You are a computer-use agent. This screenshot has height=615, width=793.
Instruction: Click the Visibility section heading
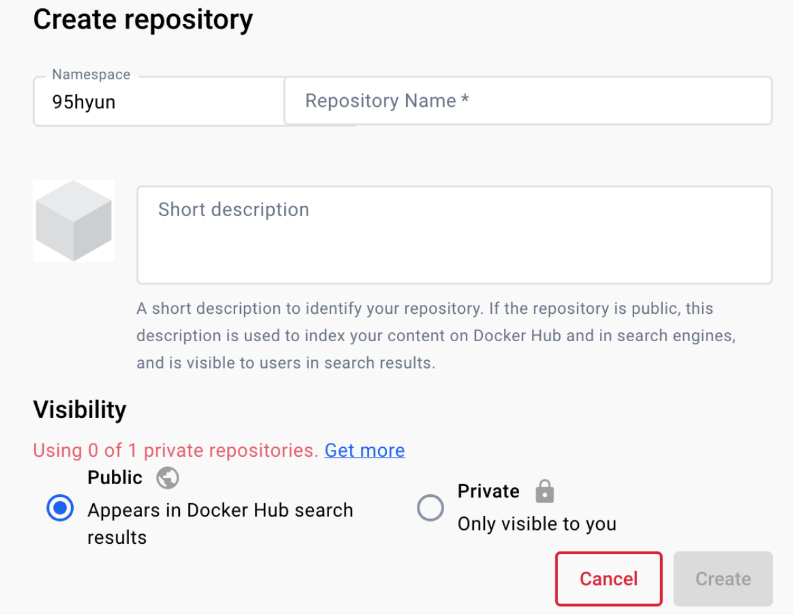80,410
